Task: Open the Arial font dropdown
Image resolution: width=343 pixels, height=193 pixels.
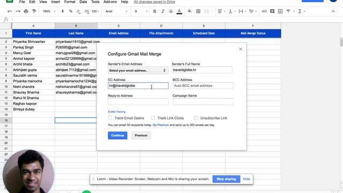Action: tap(116, 11)
